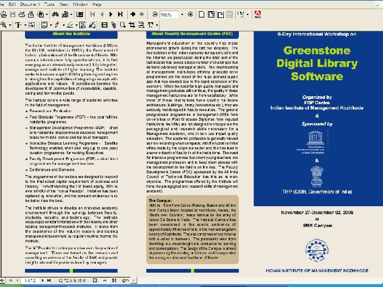This screenshot has width=383, height=287.
Task: Click the horizontal scrollbar left arrow
Action: coord(134,281)
